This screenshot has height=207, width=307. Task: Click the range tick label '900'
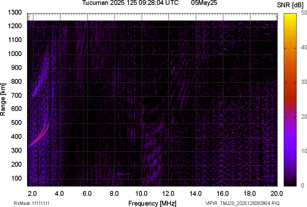coord(16,68)
